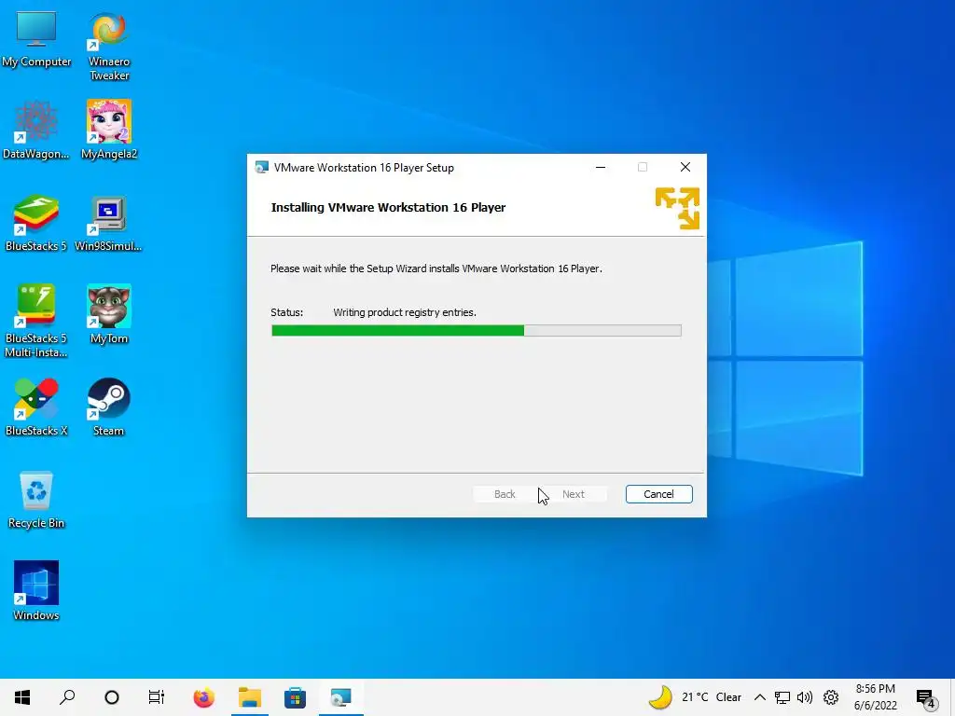Cancel the VMware Player installation
This screenshot has height=716, width=955.
coord(658,494)
